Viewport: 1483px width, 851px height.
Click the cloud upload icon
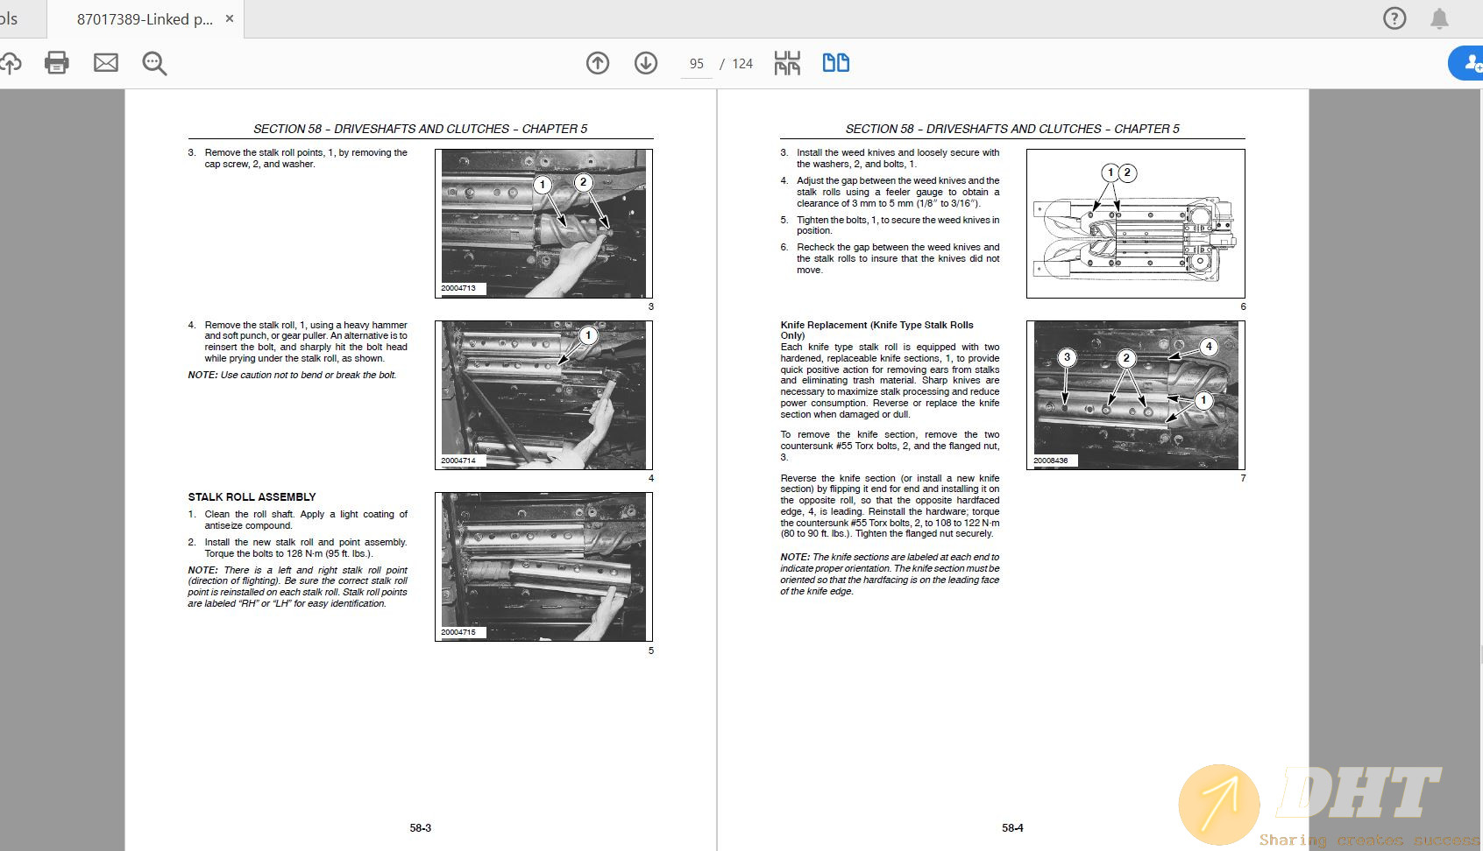[11, 63]
